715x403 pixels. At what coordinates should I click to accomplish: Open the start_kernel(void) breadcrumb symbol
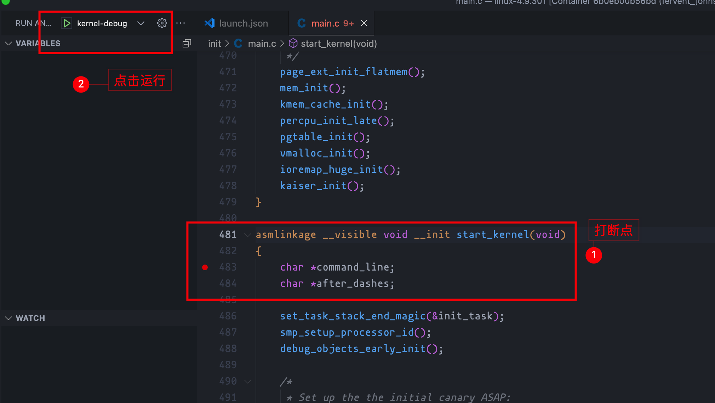tap(338, 44)
